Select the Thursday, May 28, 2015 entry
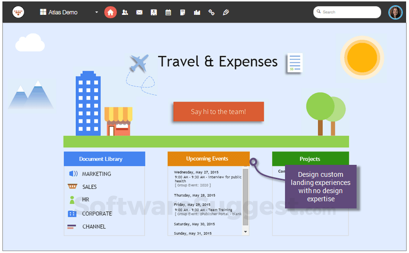The image size is (409, 253). click(195, 195)
